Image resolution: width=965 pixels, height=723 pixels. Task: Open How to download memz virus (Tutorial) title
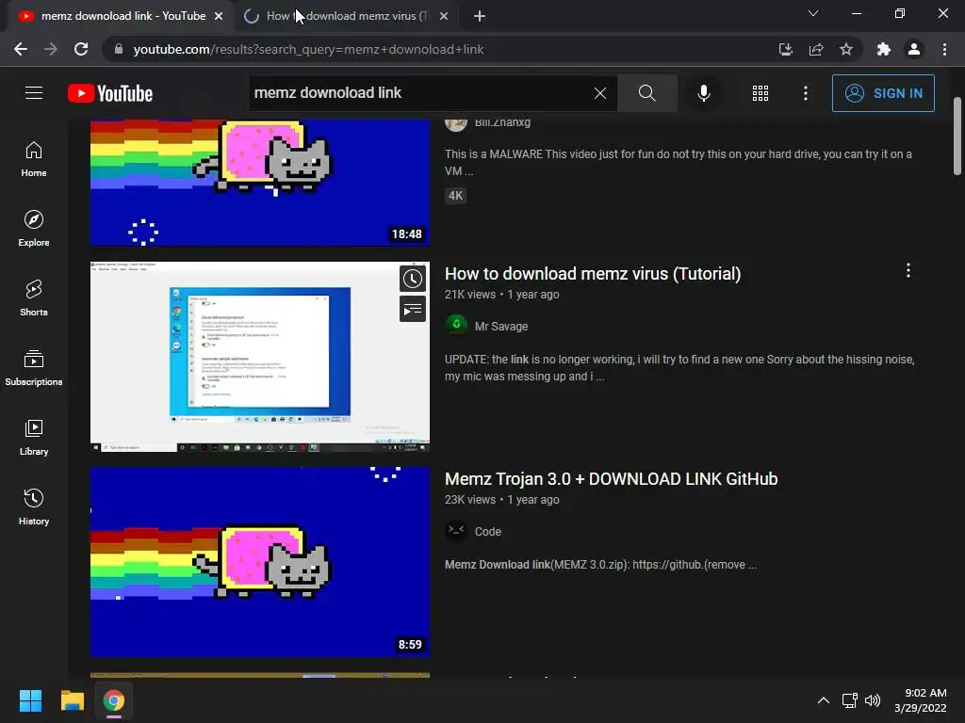pyautogui.click(x=593, y=274)
